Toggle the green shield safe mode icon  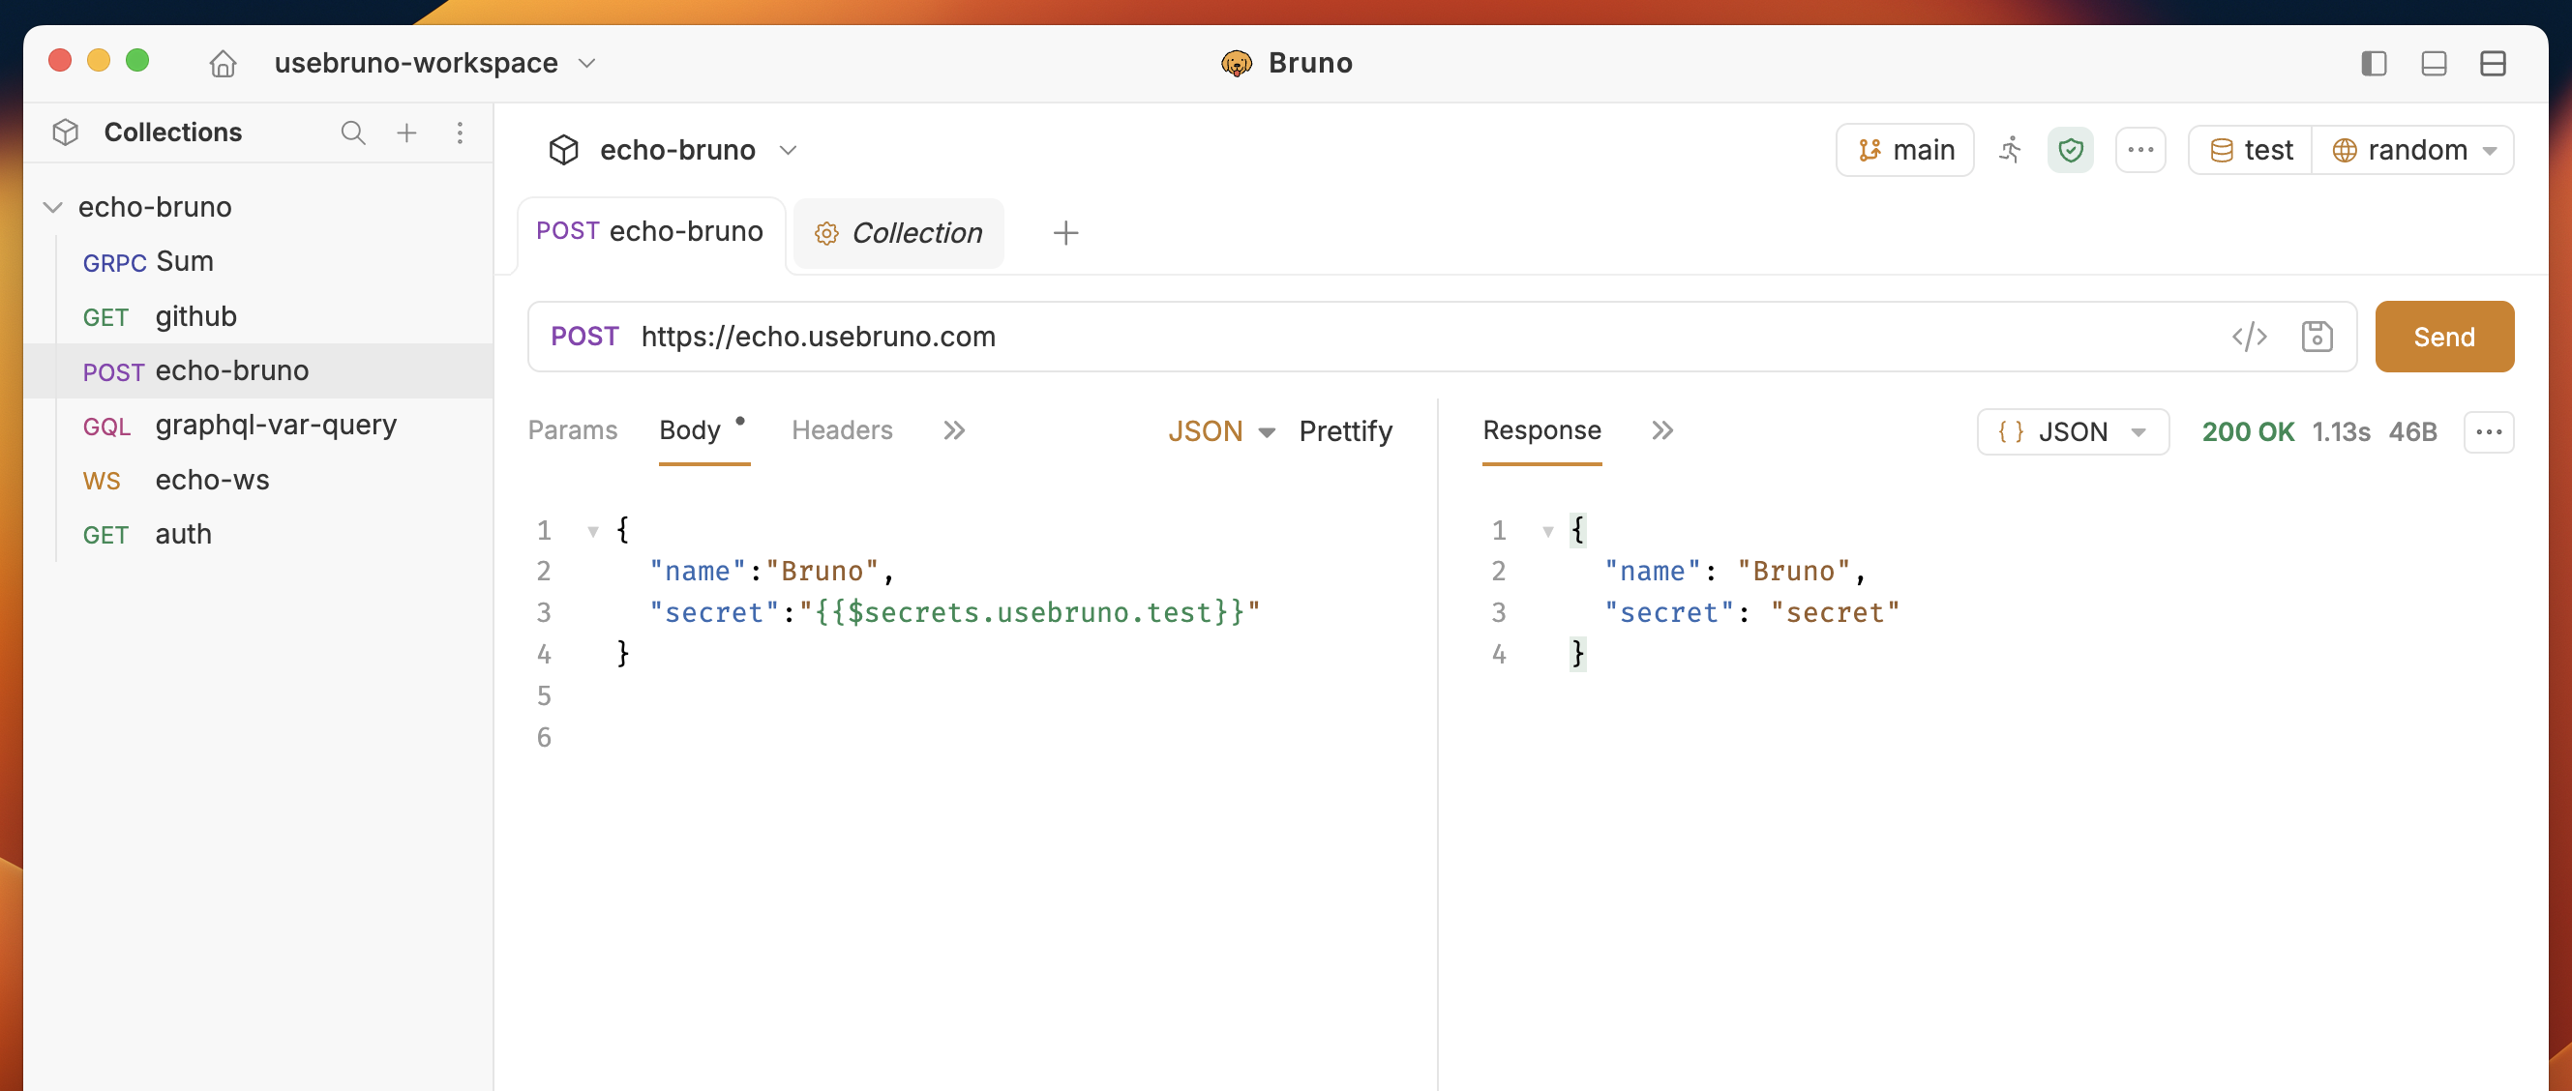2070,150
